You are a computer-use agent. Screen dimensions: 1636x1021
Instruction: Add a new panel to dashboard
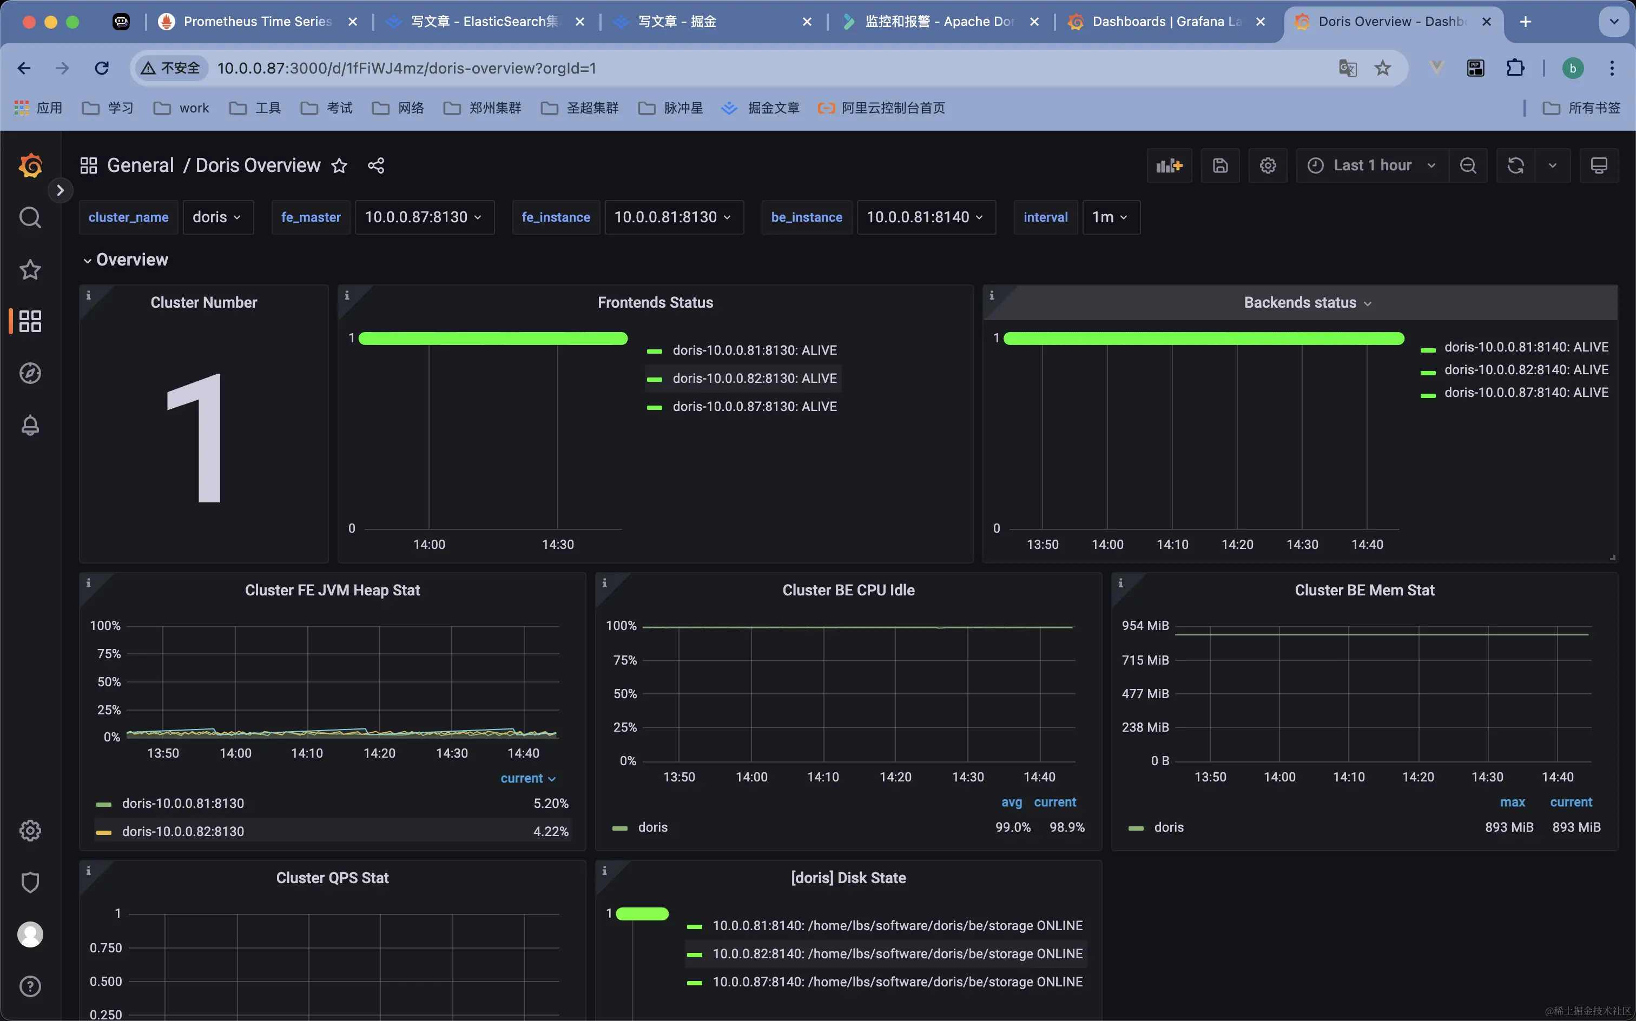pyautogui.click(x=1169, y=165)
